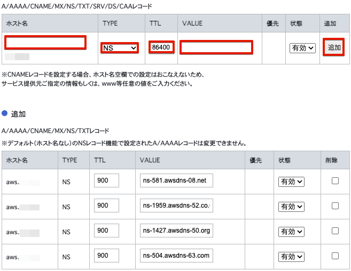This screenshot has width=351, height=271.
Task: Open status dropdown for ns-581.awsdns-08.net row
Action: click(x=291, y=182)
